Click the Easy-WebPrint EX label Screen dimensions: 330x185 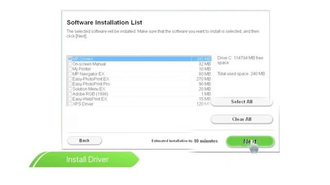click(x=90, y=99)
